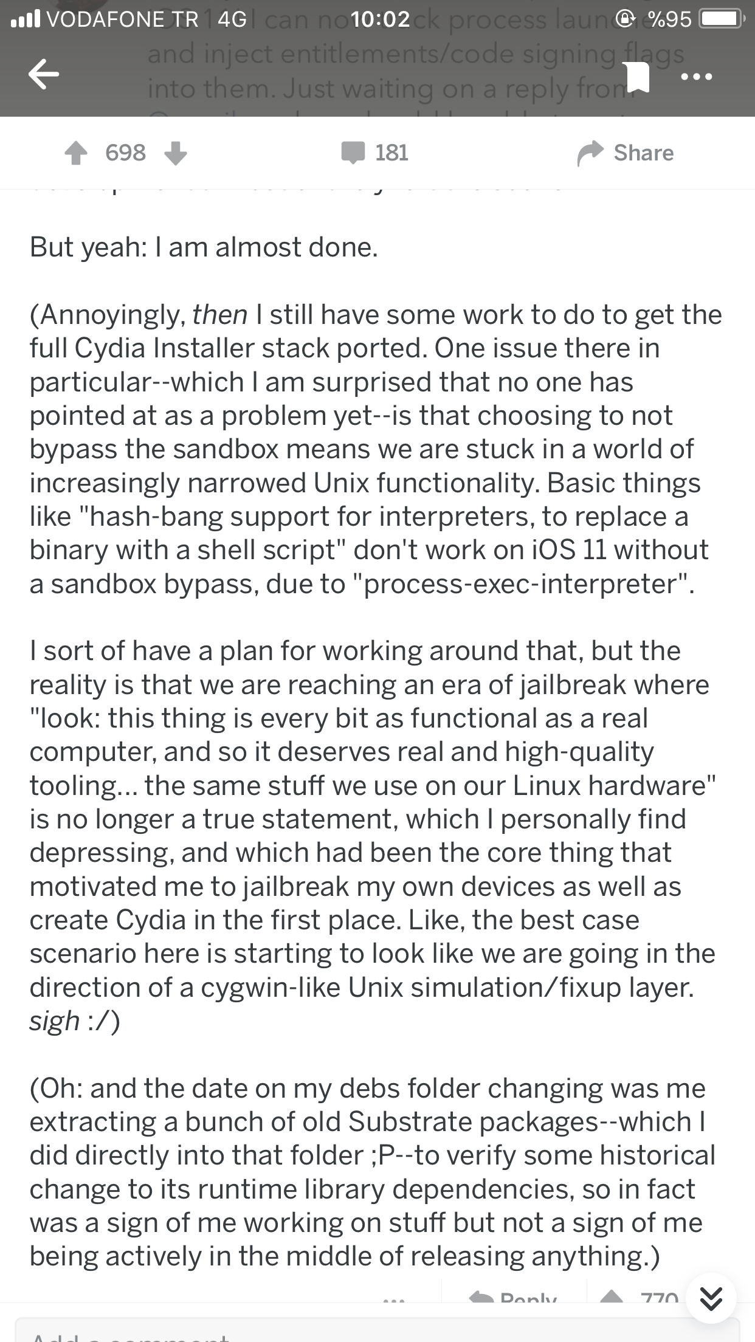Share the post via the Share button

625,153
